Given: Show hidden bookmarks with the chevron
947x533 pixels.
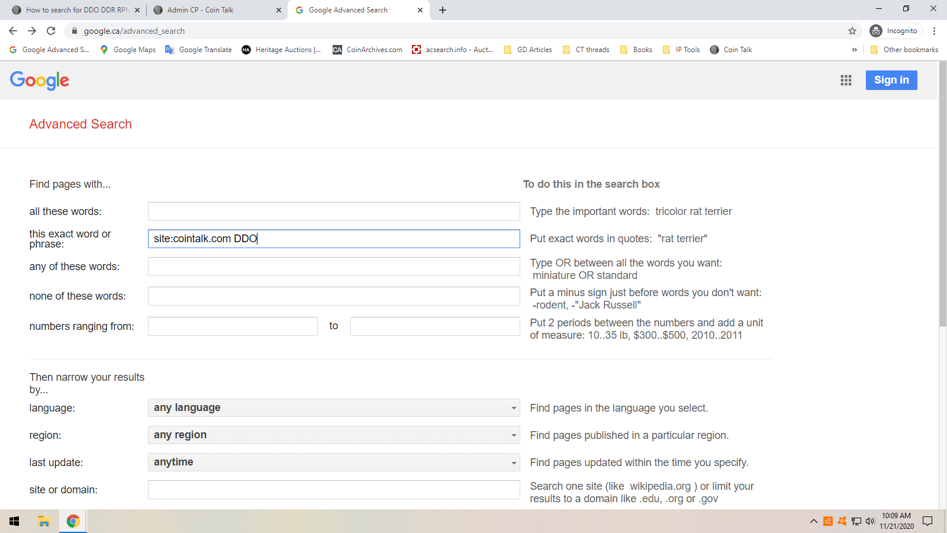Looking at the screenshot, I should click(x=854, y=50).
